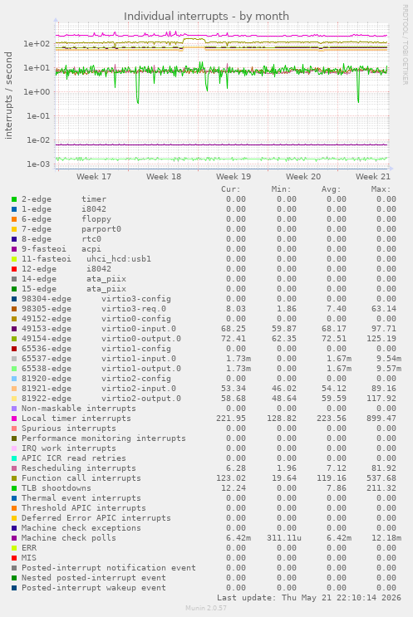413x617 pixels.
Task: Click the green swatch beside 2-edge timer
Action: point(14,199)
